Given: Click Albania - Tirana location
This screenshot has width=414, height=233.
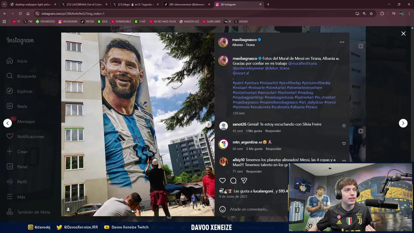Looking at the screenshot, I should point(243,45).
